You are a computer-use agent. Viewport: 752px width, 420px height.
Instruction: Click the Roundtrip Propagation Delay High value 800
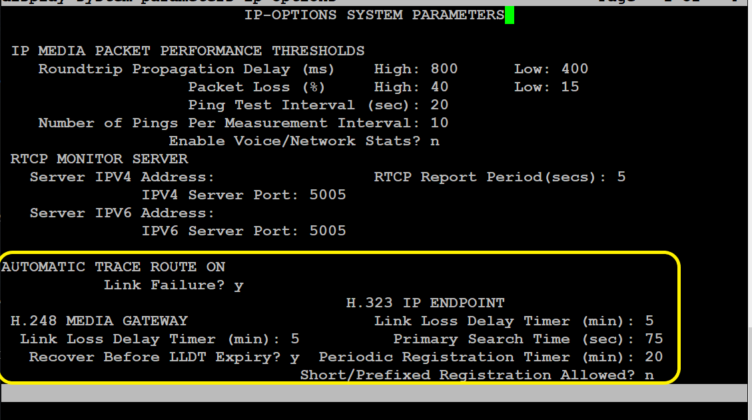pyautogui.click(x=444, y=69)
